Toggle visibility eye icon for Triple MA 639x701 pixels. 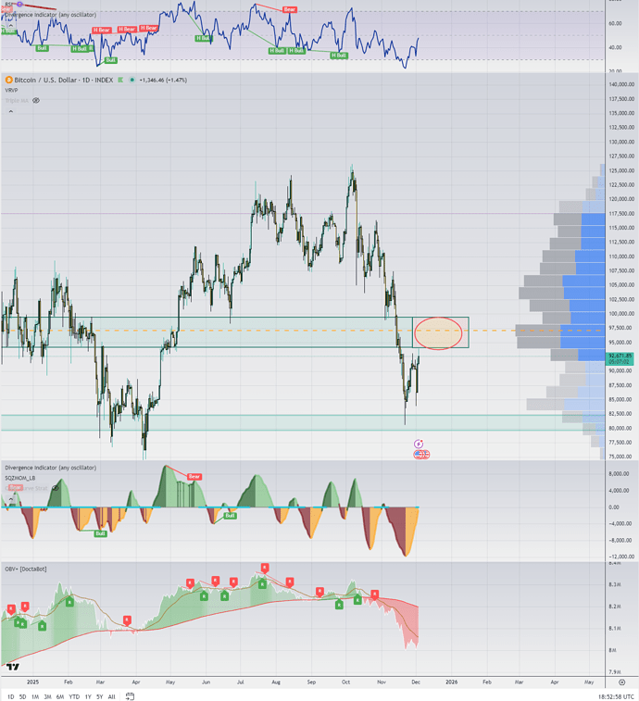(36, 100)
